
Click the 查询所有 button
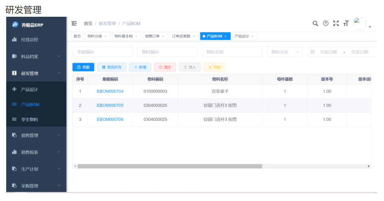point(112,67)
